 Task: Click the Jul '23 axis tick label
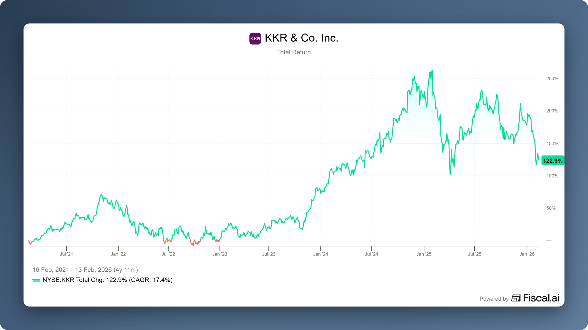[x=269, y=254]
